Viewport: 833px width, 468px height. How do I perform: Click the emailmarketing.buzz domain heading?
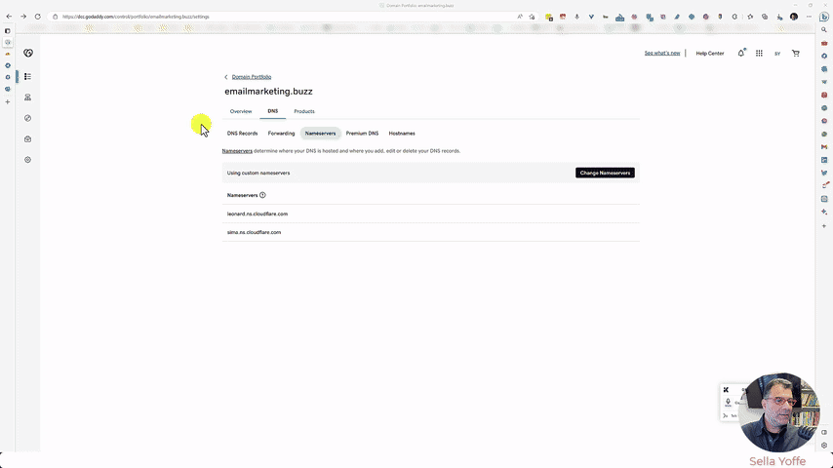coord(268,92)
